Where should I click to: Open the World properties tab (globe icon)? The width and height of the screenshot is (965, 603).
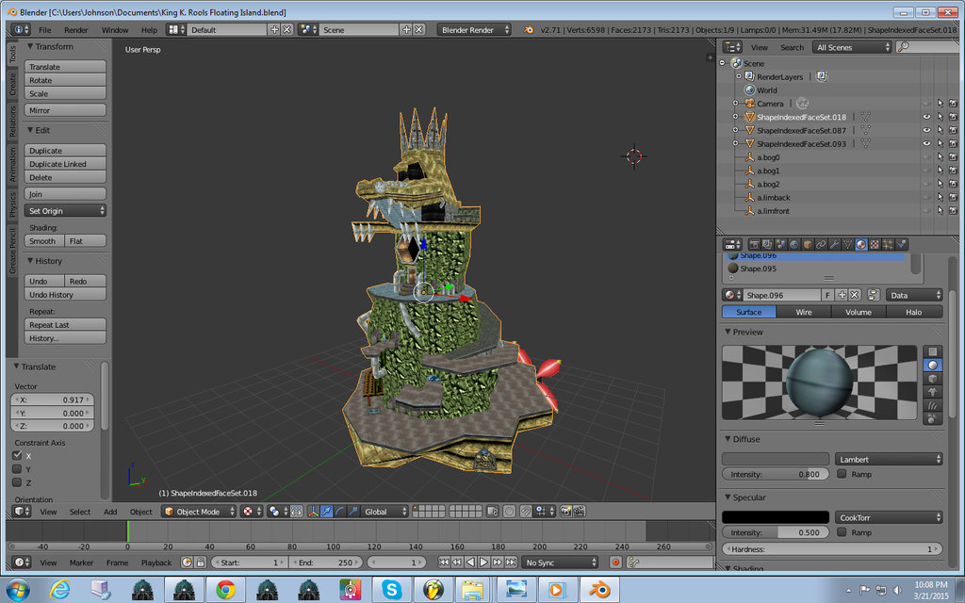pos(793,244)
